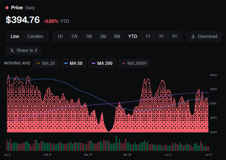226x160 pixels.
Task: Select the 3M time range
Action: [x=103, y=36]
